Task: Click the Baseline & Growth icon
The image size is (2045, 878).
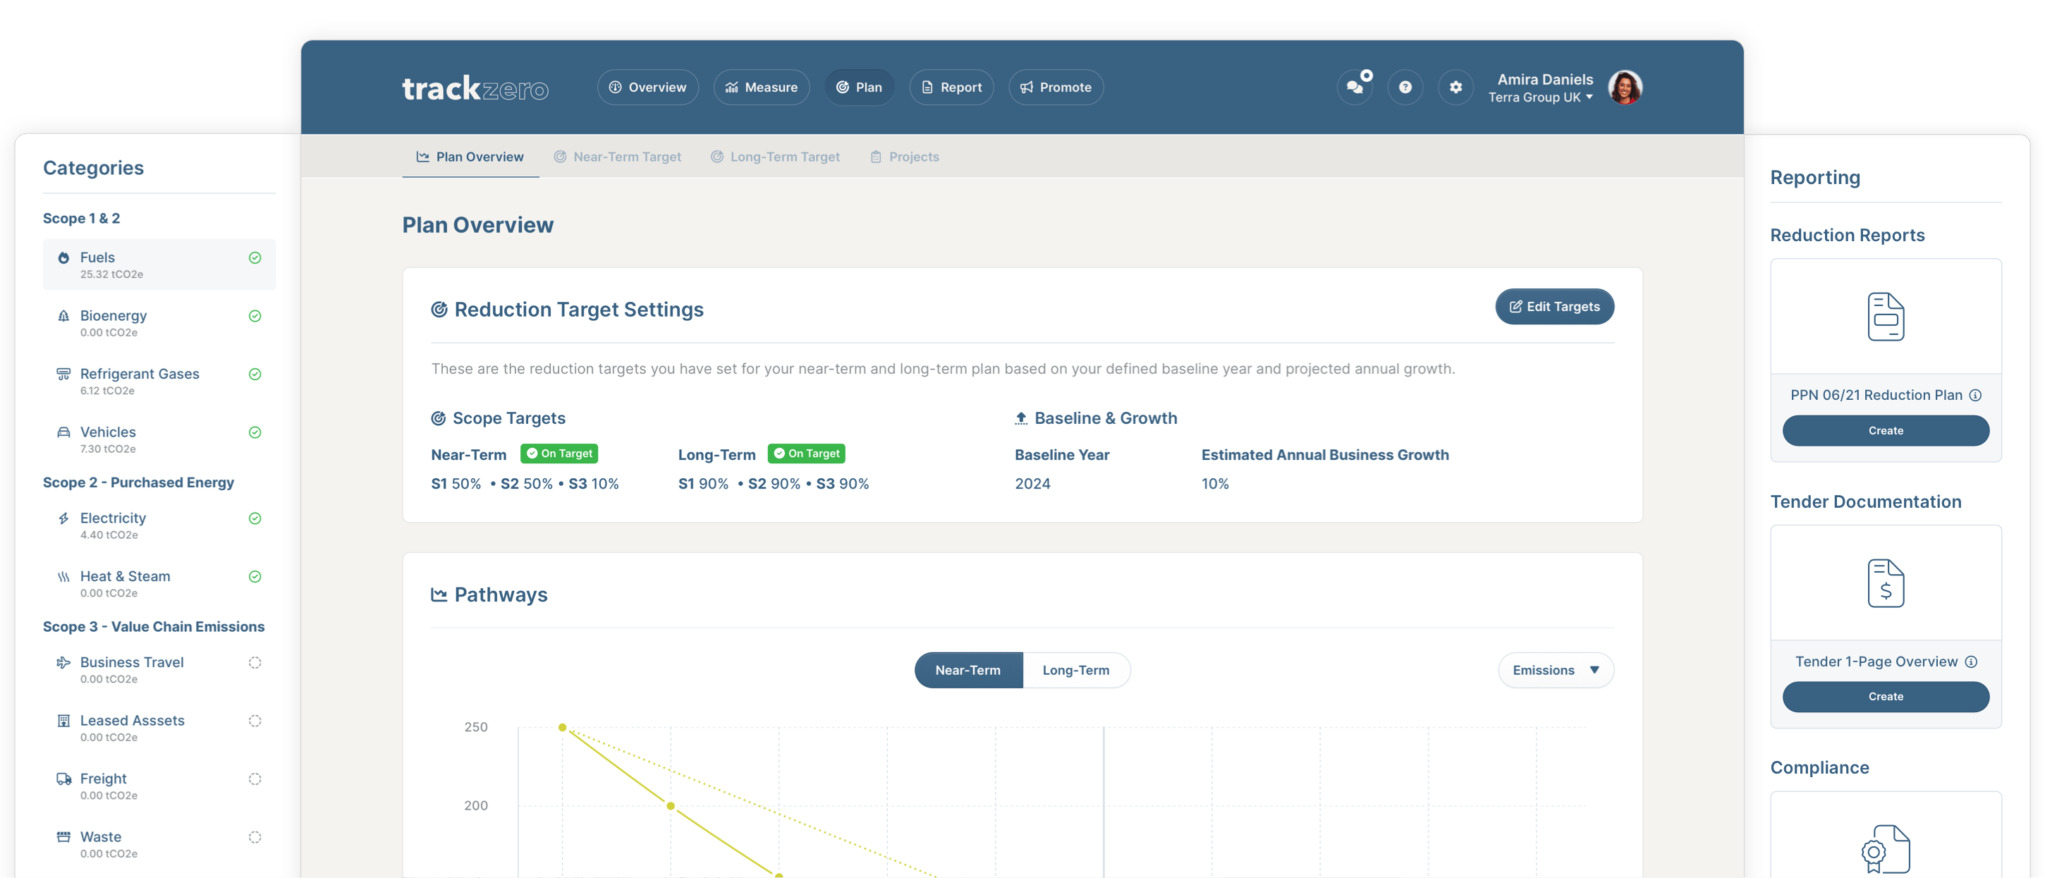Action: (x=1021, y=418)
